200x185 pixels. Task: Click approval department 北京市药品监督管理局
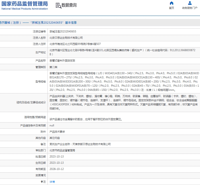click(x=62, y=150)
